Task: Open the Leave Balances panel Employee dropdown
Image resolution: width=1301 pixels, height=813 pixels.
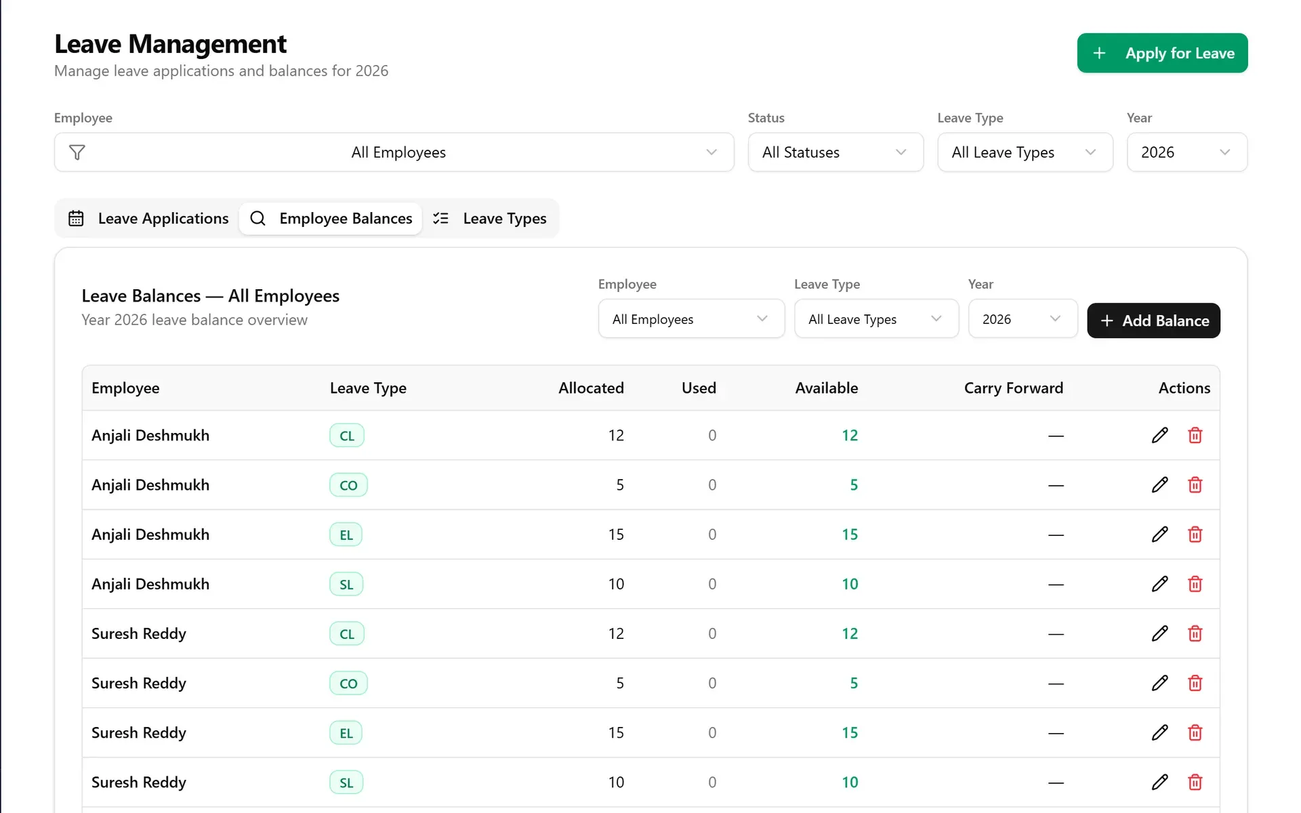Action: coord(691,318)
